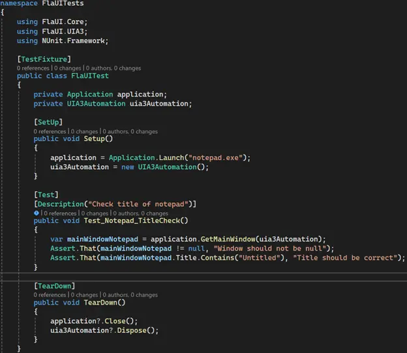Click the "notepad.exe" string literal

click(x=215, y=158)
